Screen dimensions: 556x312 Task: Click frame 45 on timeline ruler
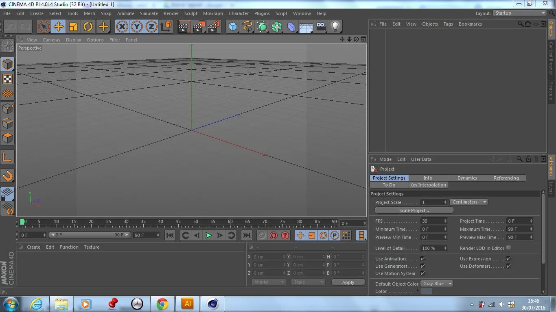click(x=178, y=222)
